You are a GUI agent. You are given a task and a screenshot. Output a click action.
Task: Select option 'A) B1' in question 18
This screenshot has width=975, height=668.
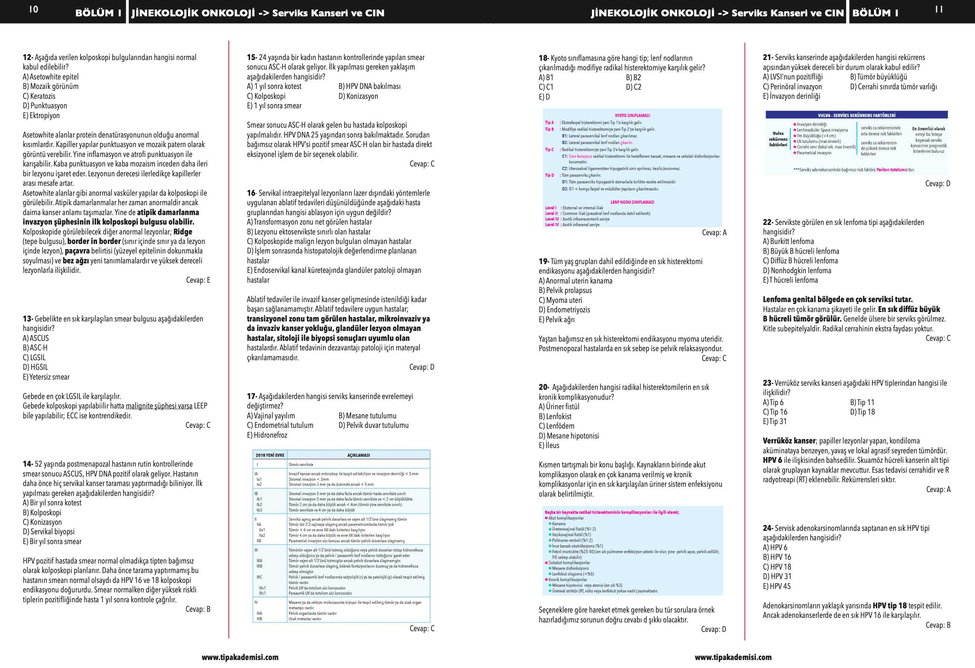tap(546, 78)
